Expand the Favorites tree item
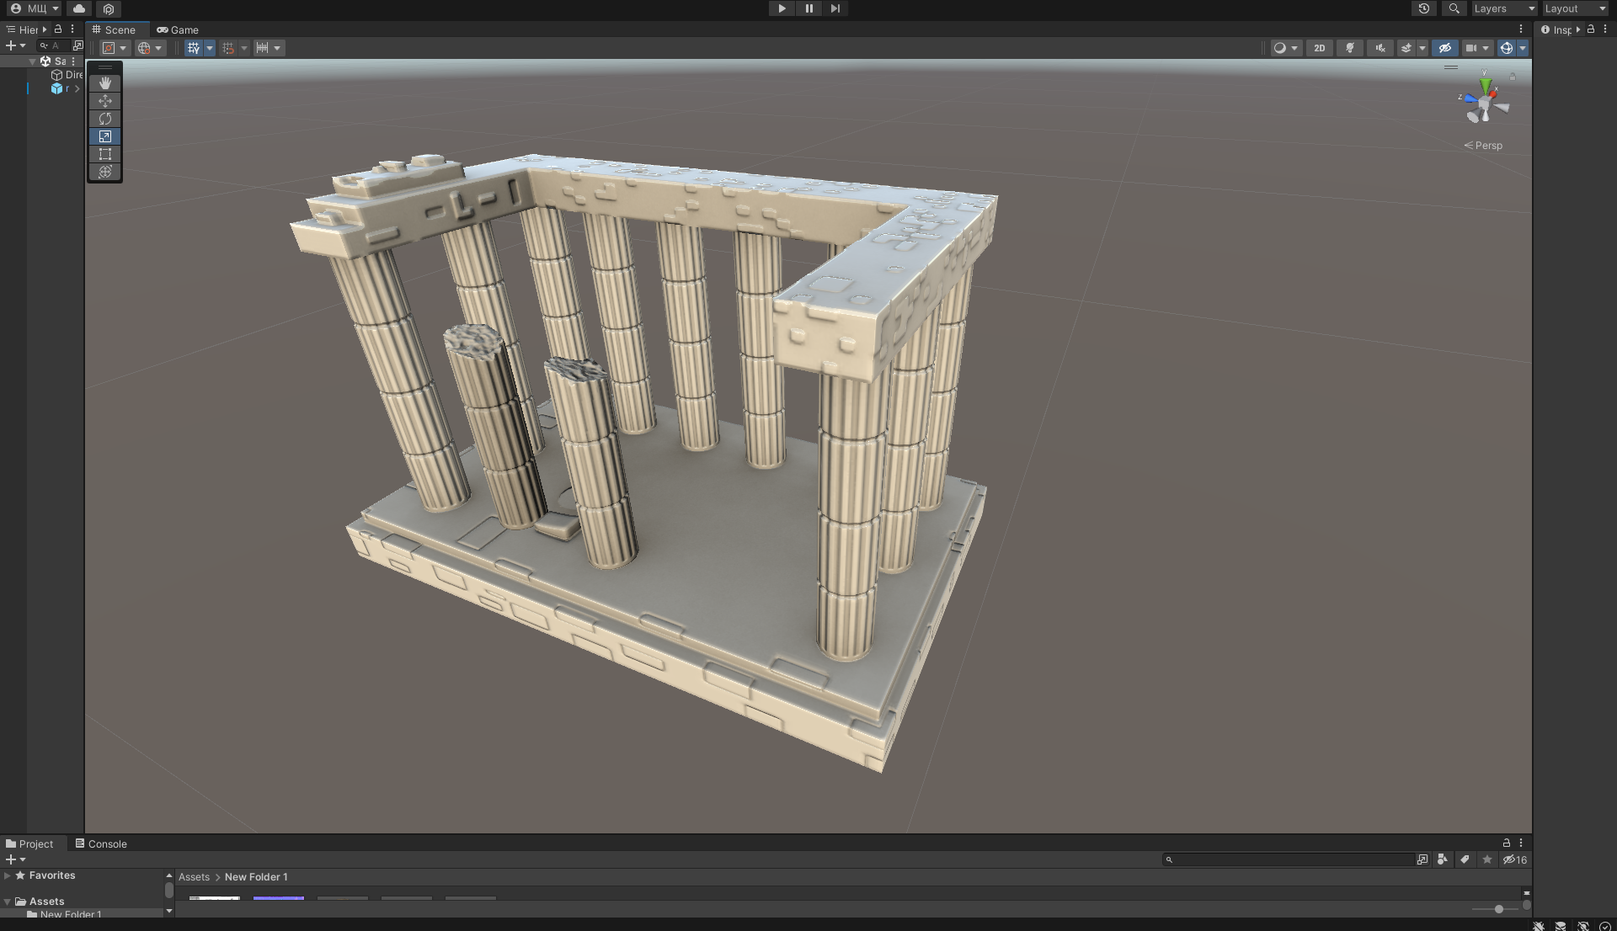This screenshot has width=1617, height=931. (8, 875)
